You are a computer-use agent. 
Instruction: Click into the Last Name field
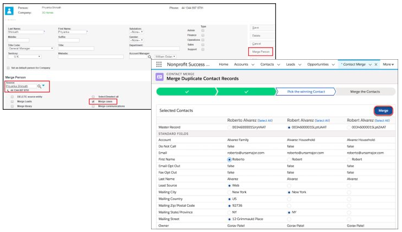(26, 32)
